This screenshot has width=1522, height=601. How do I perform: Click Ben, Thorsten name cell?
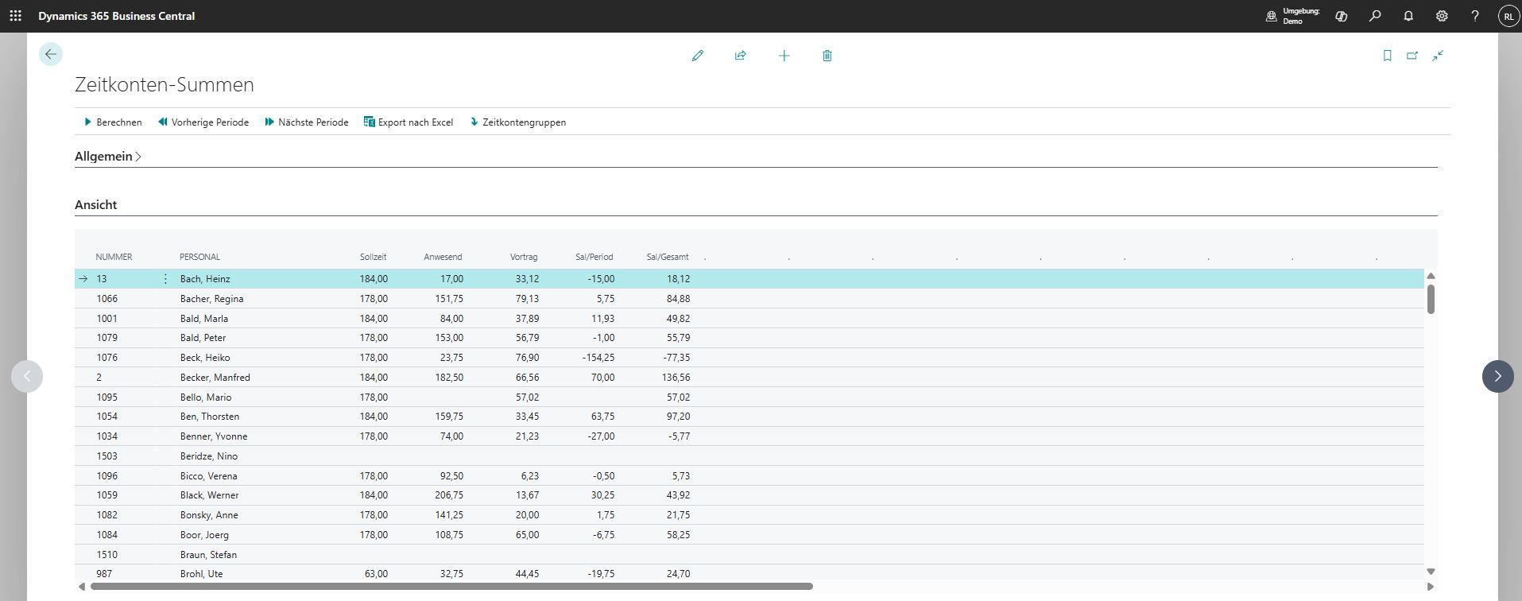[x=209, y=417]
